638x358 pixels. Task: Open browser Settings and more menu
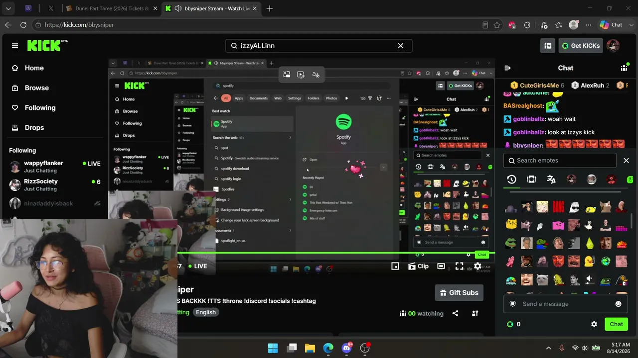[589, 25]
